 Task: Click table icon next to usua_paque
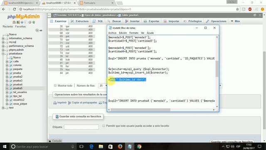click(x=11, y=104)
